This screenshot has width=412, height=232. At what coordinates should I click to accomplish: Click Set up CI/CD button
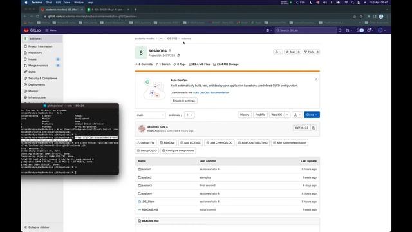[x=147, y=151]
